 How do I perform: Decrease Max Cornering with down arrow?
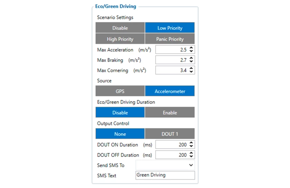point(191,72)
